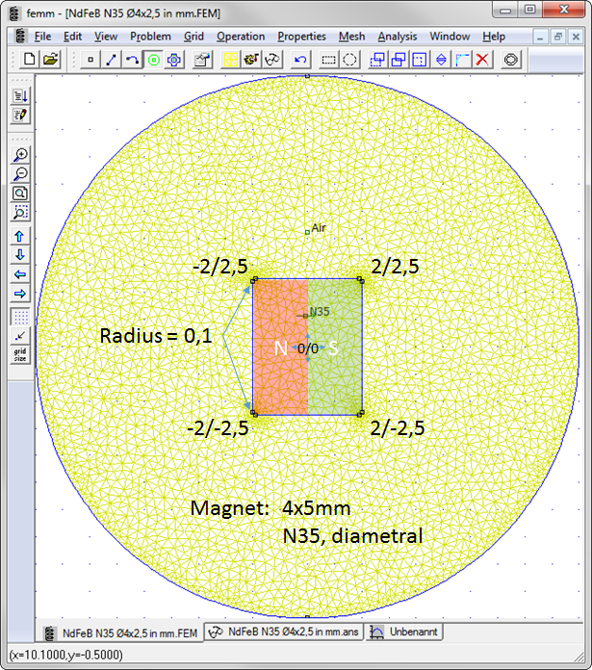Click the zoom to natural extents icon
This screenshot has width=592, height=670.
20,193
